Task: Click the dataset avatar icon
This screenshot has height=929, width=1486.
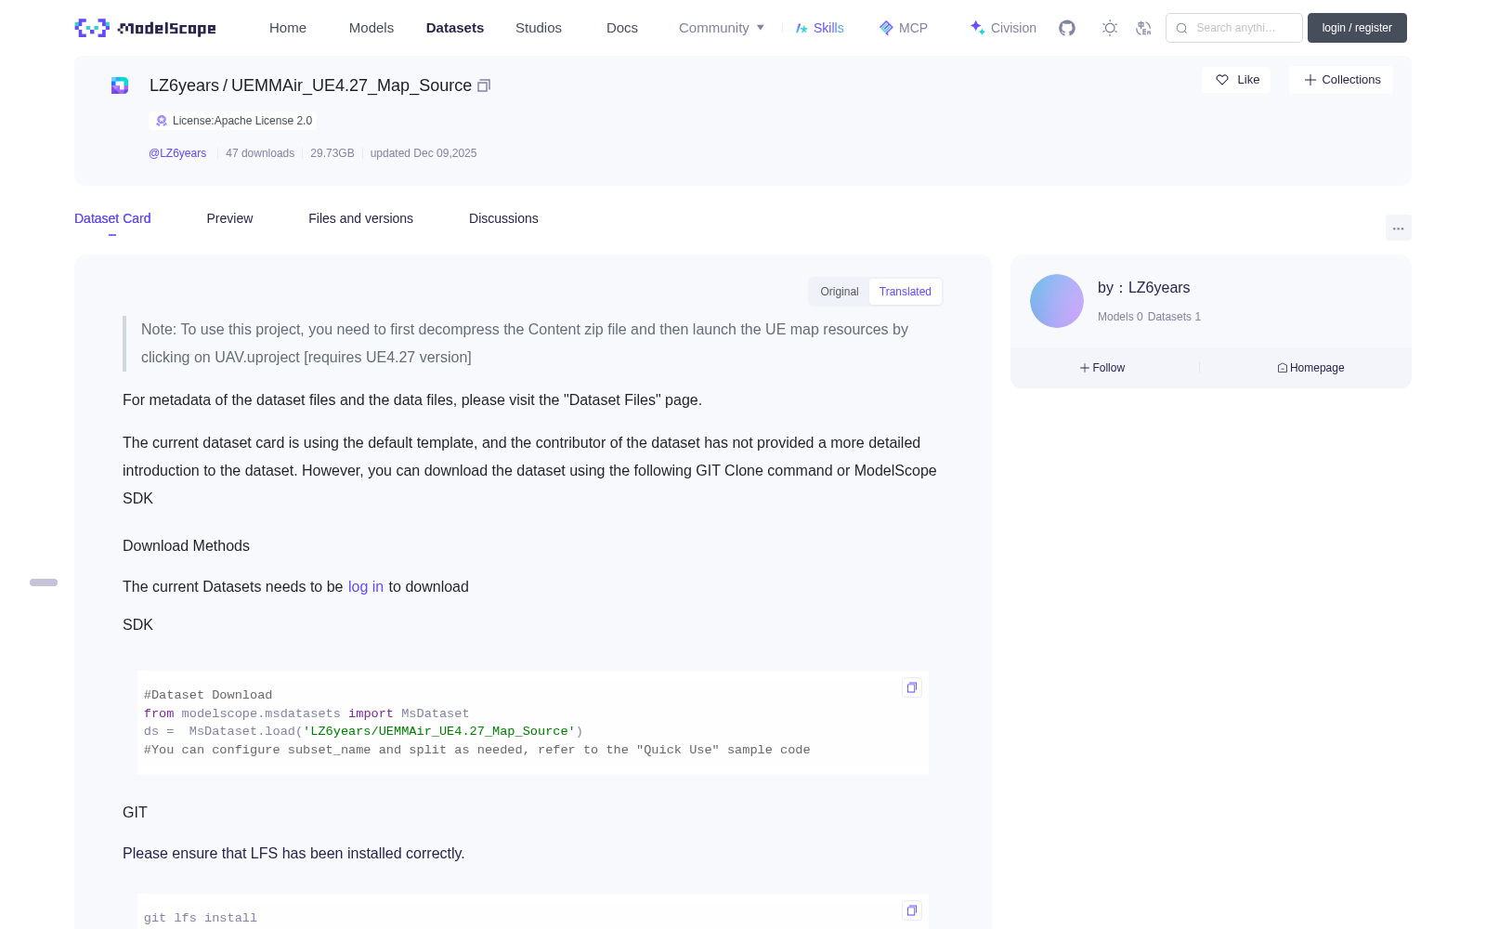Action: pyautogui.click(x=120, y=85)
